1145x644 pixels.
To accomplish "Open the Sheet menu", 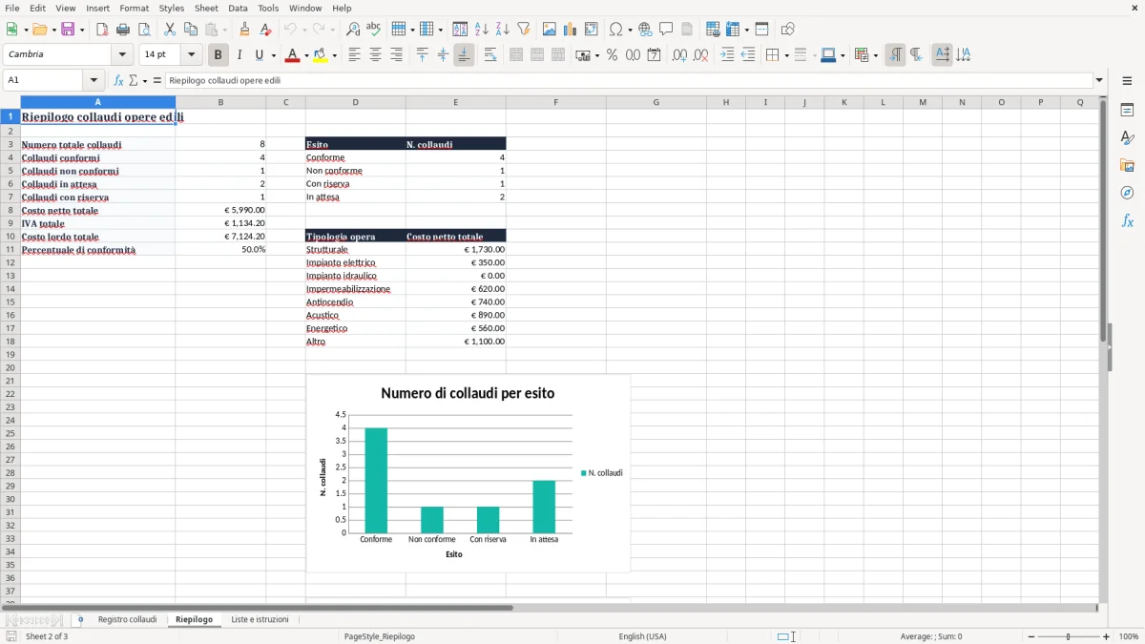I will pos(206,8).
